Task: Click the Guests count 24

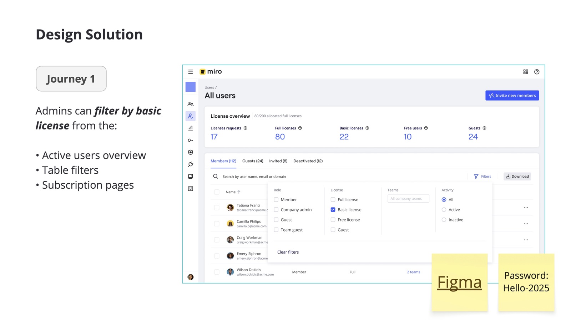Action: point(473,137)
